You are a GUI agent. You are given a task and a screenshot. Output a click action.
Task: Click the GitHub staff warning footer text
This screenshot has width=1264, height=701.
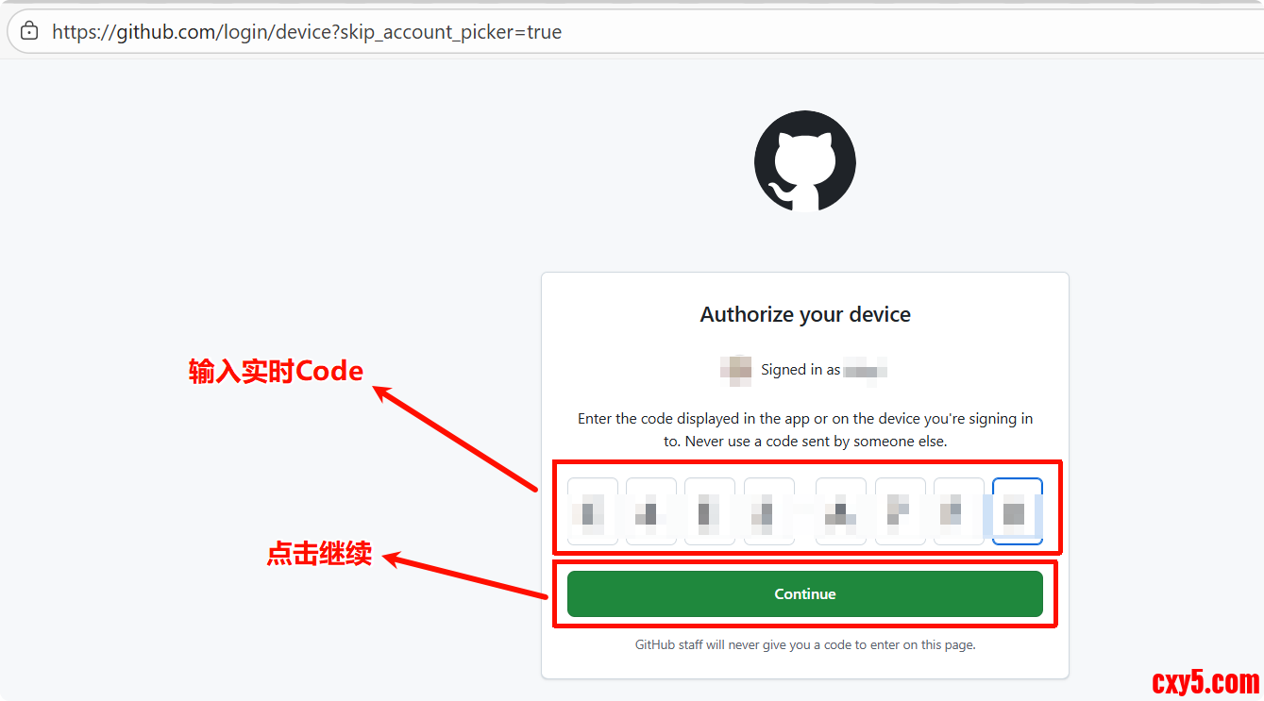[805, 645]
